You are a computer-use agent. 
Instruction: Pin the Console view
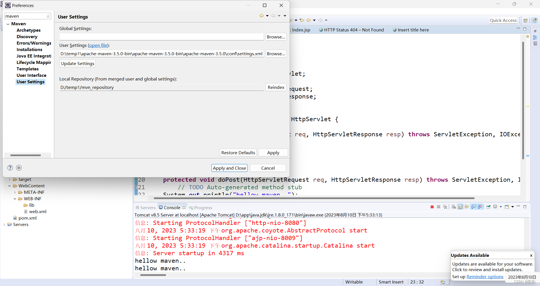tap(489, 207)
